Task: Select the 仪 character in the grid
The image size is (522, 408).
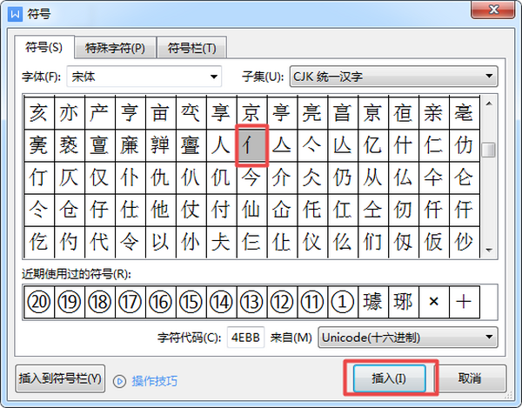Action: pyautogui.click(x=312, y=242)
